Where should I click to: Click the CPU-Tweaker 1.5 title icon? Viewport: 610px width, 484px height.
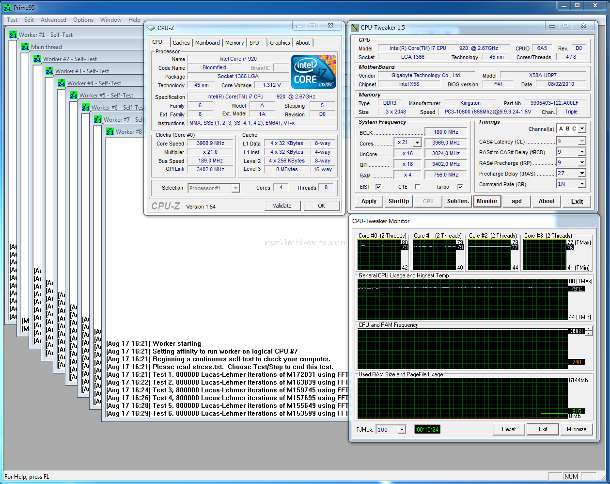coord(355,28)
